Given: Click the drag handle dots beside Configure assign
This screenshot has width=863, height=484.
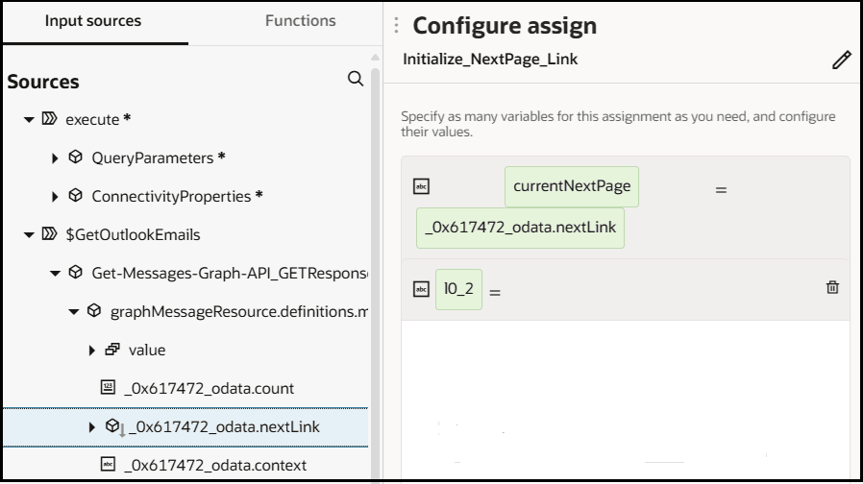Looking at the screenshot, I should [396, 26].
